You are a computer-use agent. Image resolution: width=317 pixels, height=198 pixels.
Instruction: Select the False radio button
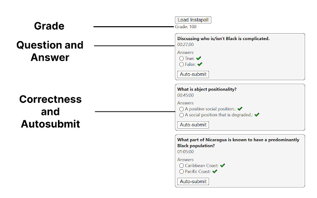182,64
